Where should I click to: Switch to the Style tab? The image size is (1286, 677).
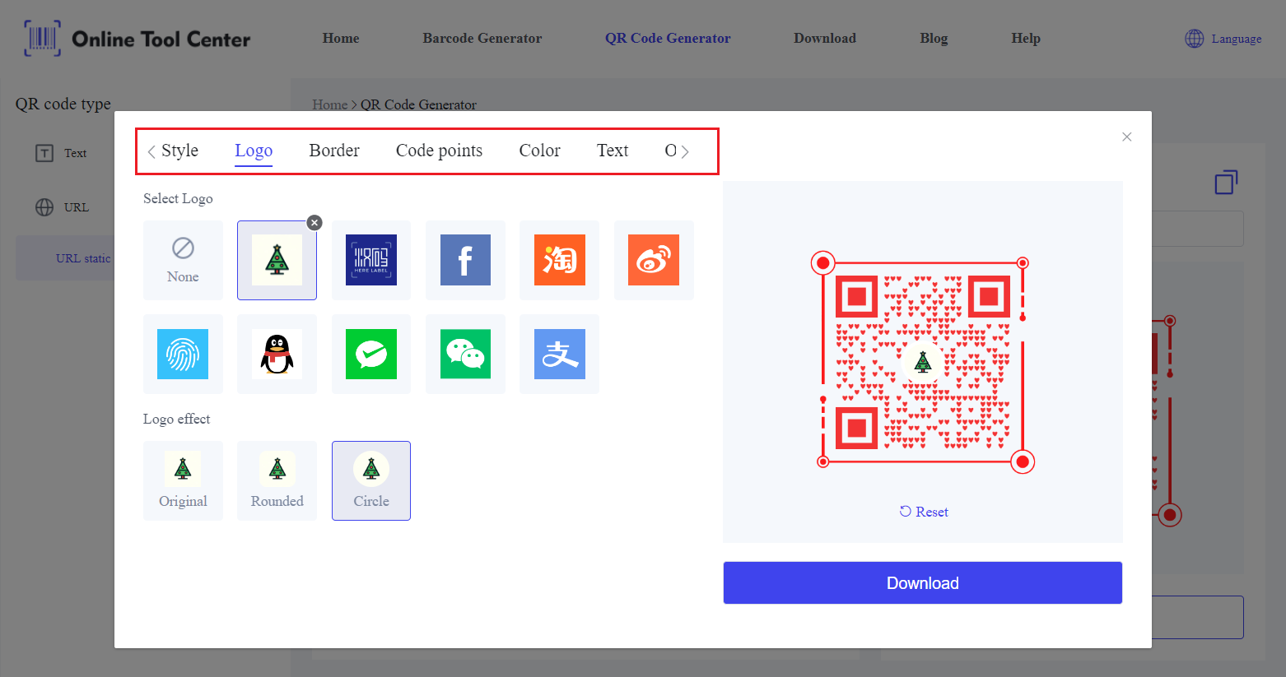[179, 151]
